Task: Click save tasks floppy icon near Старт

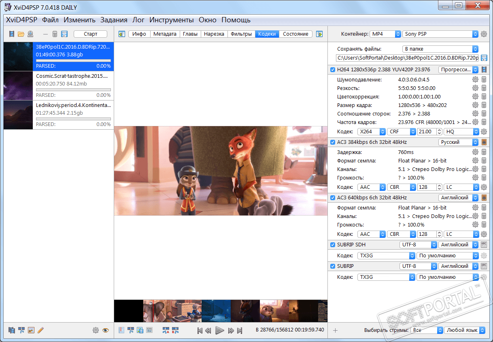Action: (64, 34)
